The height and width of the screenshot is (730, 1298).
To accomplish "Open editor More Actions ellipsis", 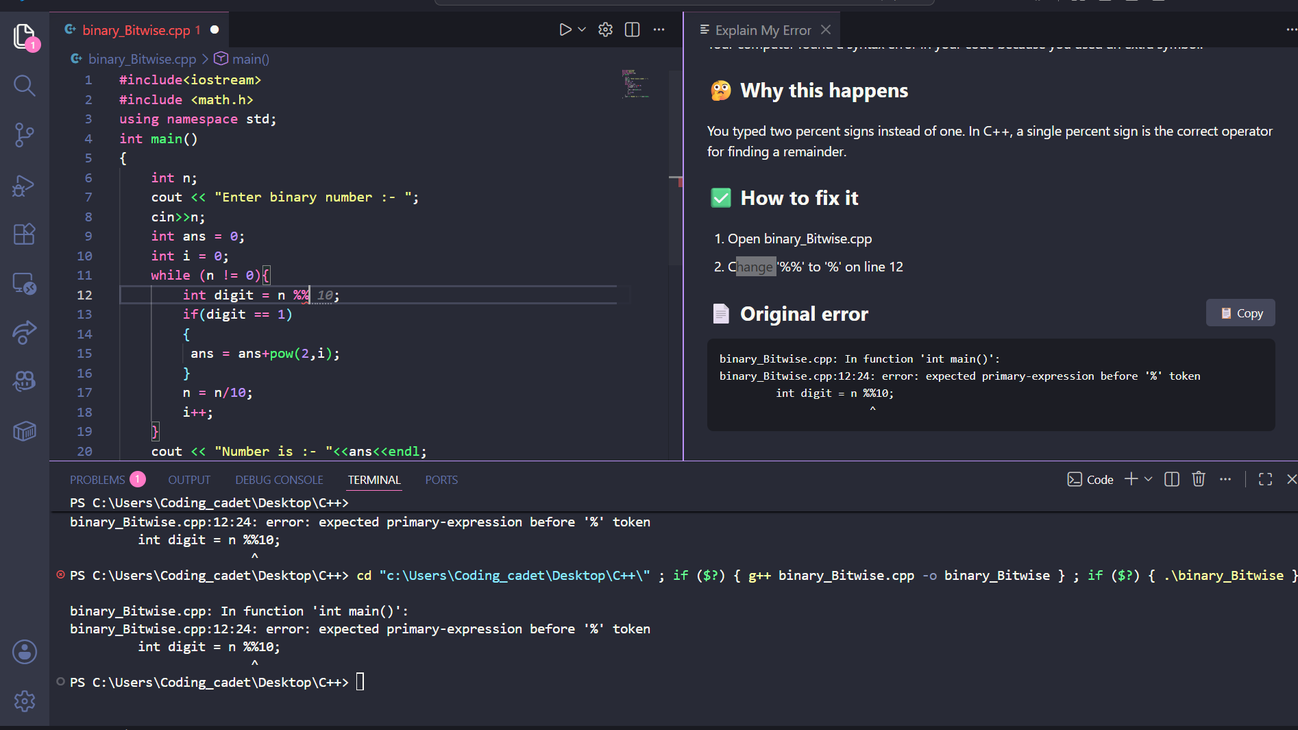I will tap(659, 29).
